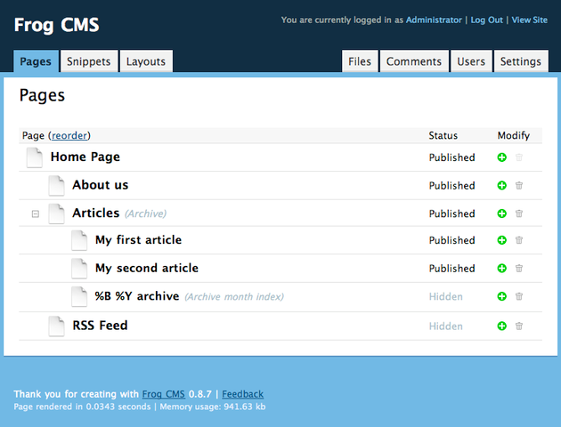
Task: Click the Articles document icon
Action: (x=56, y=214)
